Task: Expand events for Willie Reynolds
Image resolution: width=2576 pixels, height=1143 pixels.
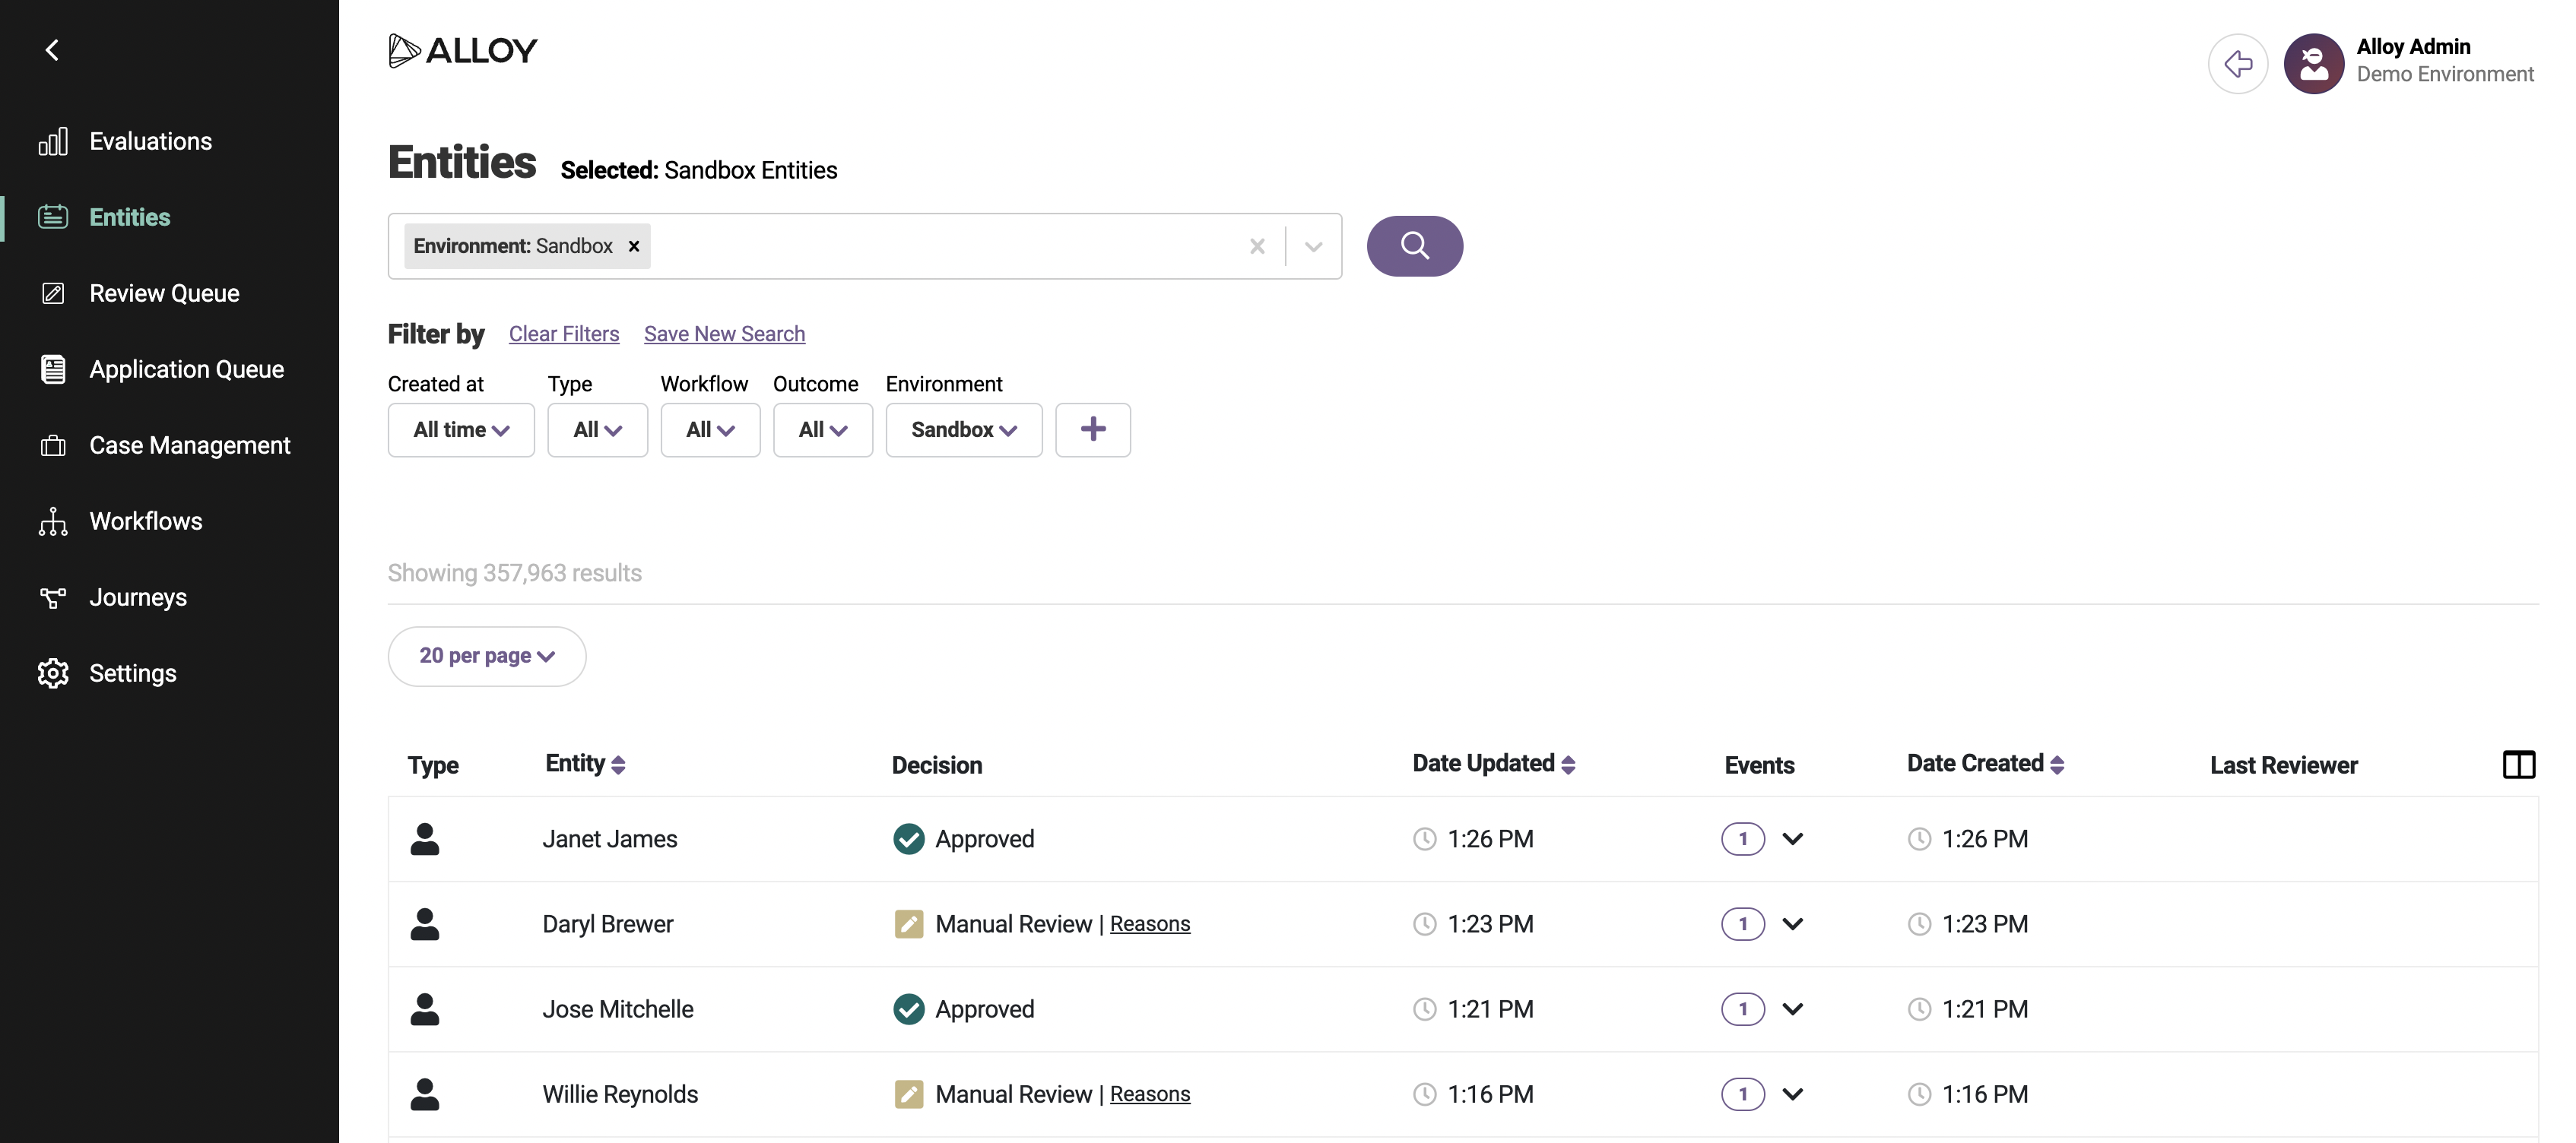Action: coord(1792,1094)
